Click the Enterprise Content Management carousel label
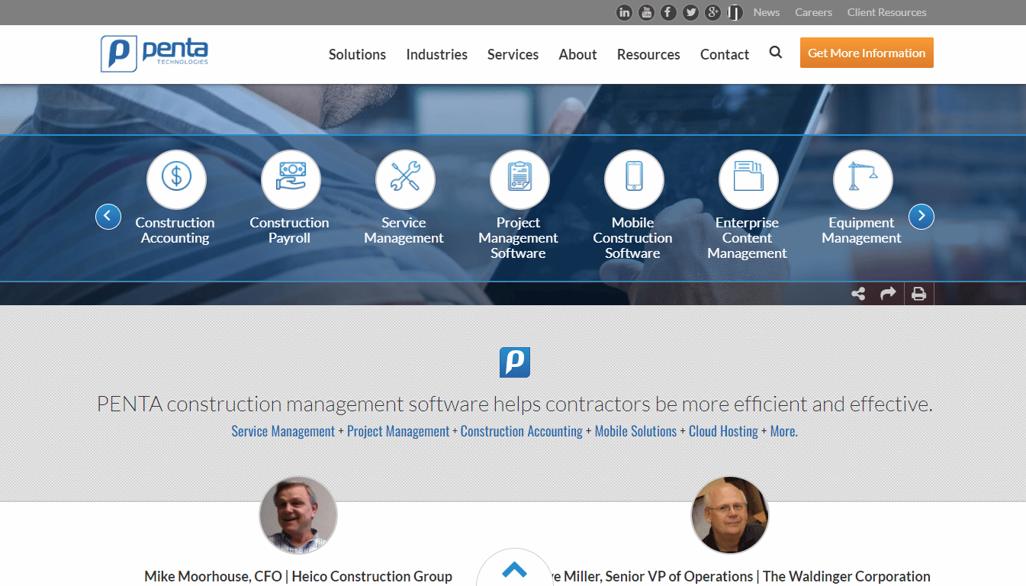1026x586 pixels. [748, 238]
